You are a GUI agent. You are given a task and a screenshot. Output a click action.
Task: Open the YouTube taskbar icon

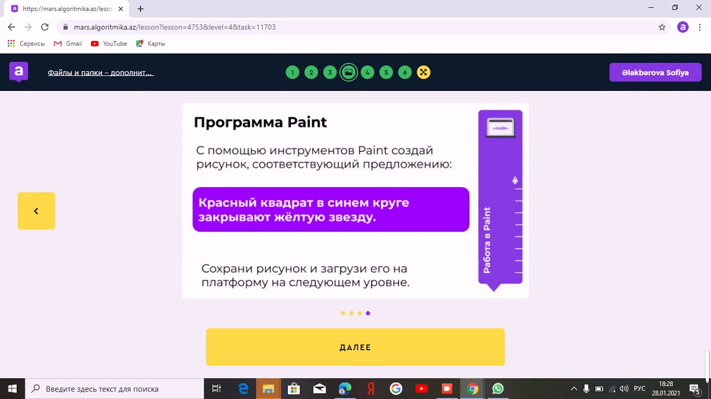421,388
